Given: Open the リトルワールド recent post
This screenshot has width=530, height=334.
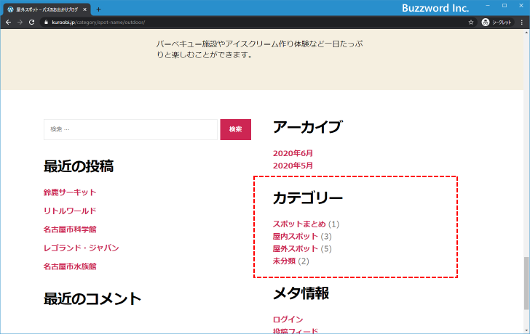Looking at the screenshot, I should tap(70, 211).
